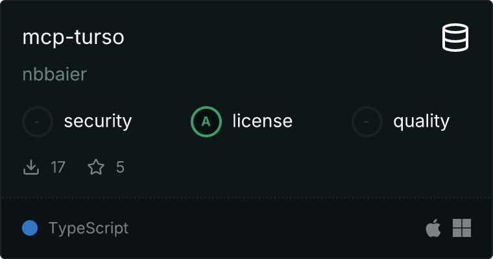
Task: Click the Apple platform icon
Action: (433, 228)
